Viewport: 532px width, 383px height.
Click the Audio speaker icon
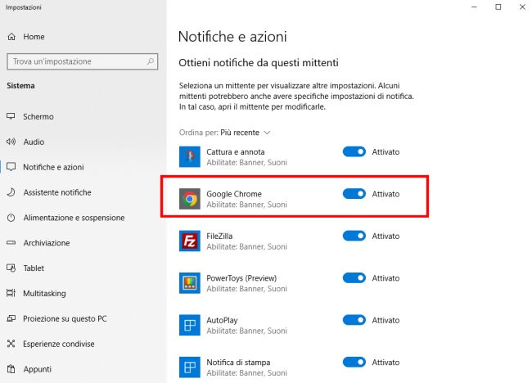point(11,142)
